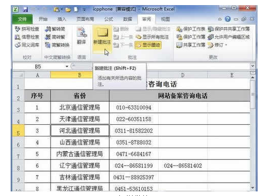
Task: Minimize the ribbon with the caret icon
Action: [220, 19]
